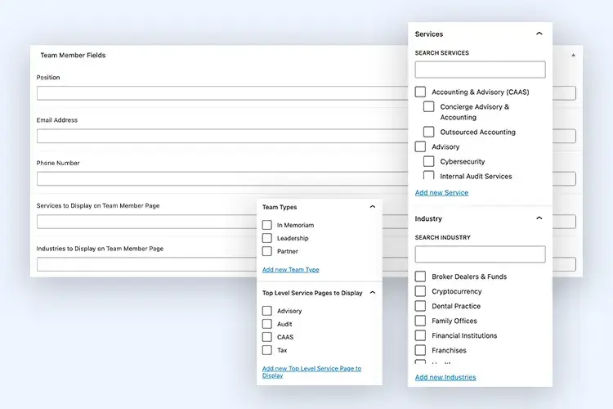613x409 pixels.
Task: Open the Add new Team Type link
Action: [290, 270]
